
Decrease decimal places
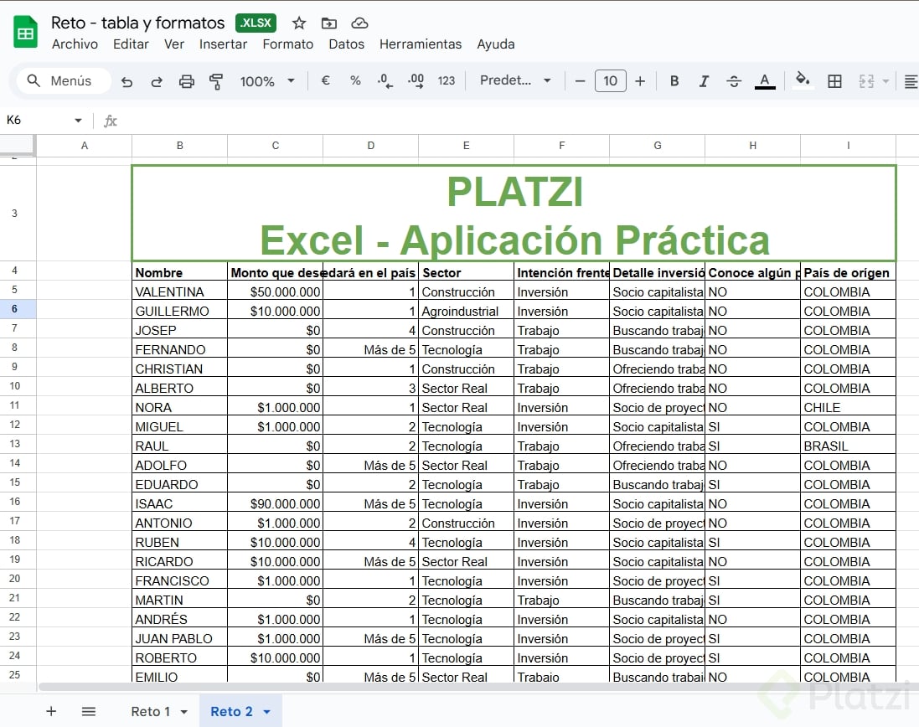[385, 81]
